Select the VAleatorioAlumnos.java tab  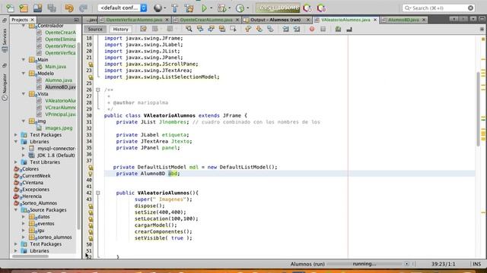(345, 20)
